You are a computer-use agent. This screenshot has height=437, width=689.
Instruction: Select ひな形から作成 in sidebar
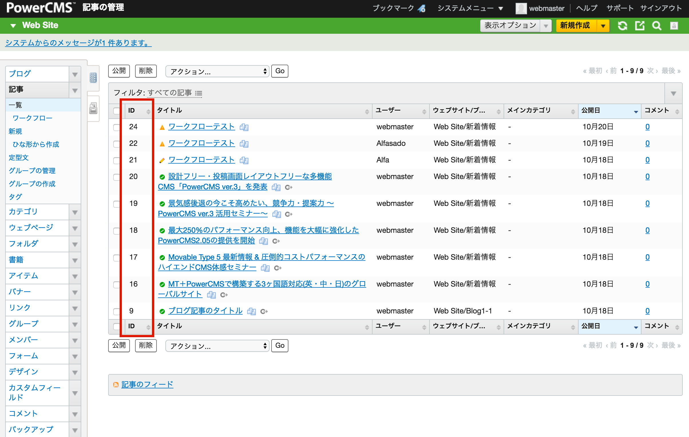(36, 144)
